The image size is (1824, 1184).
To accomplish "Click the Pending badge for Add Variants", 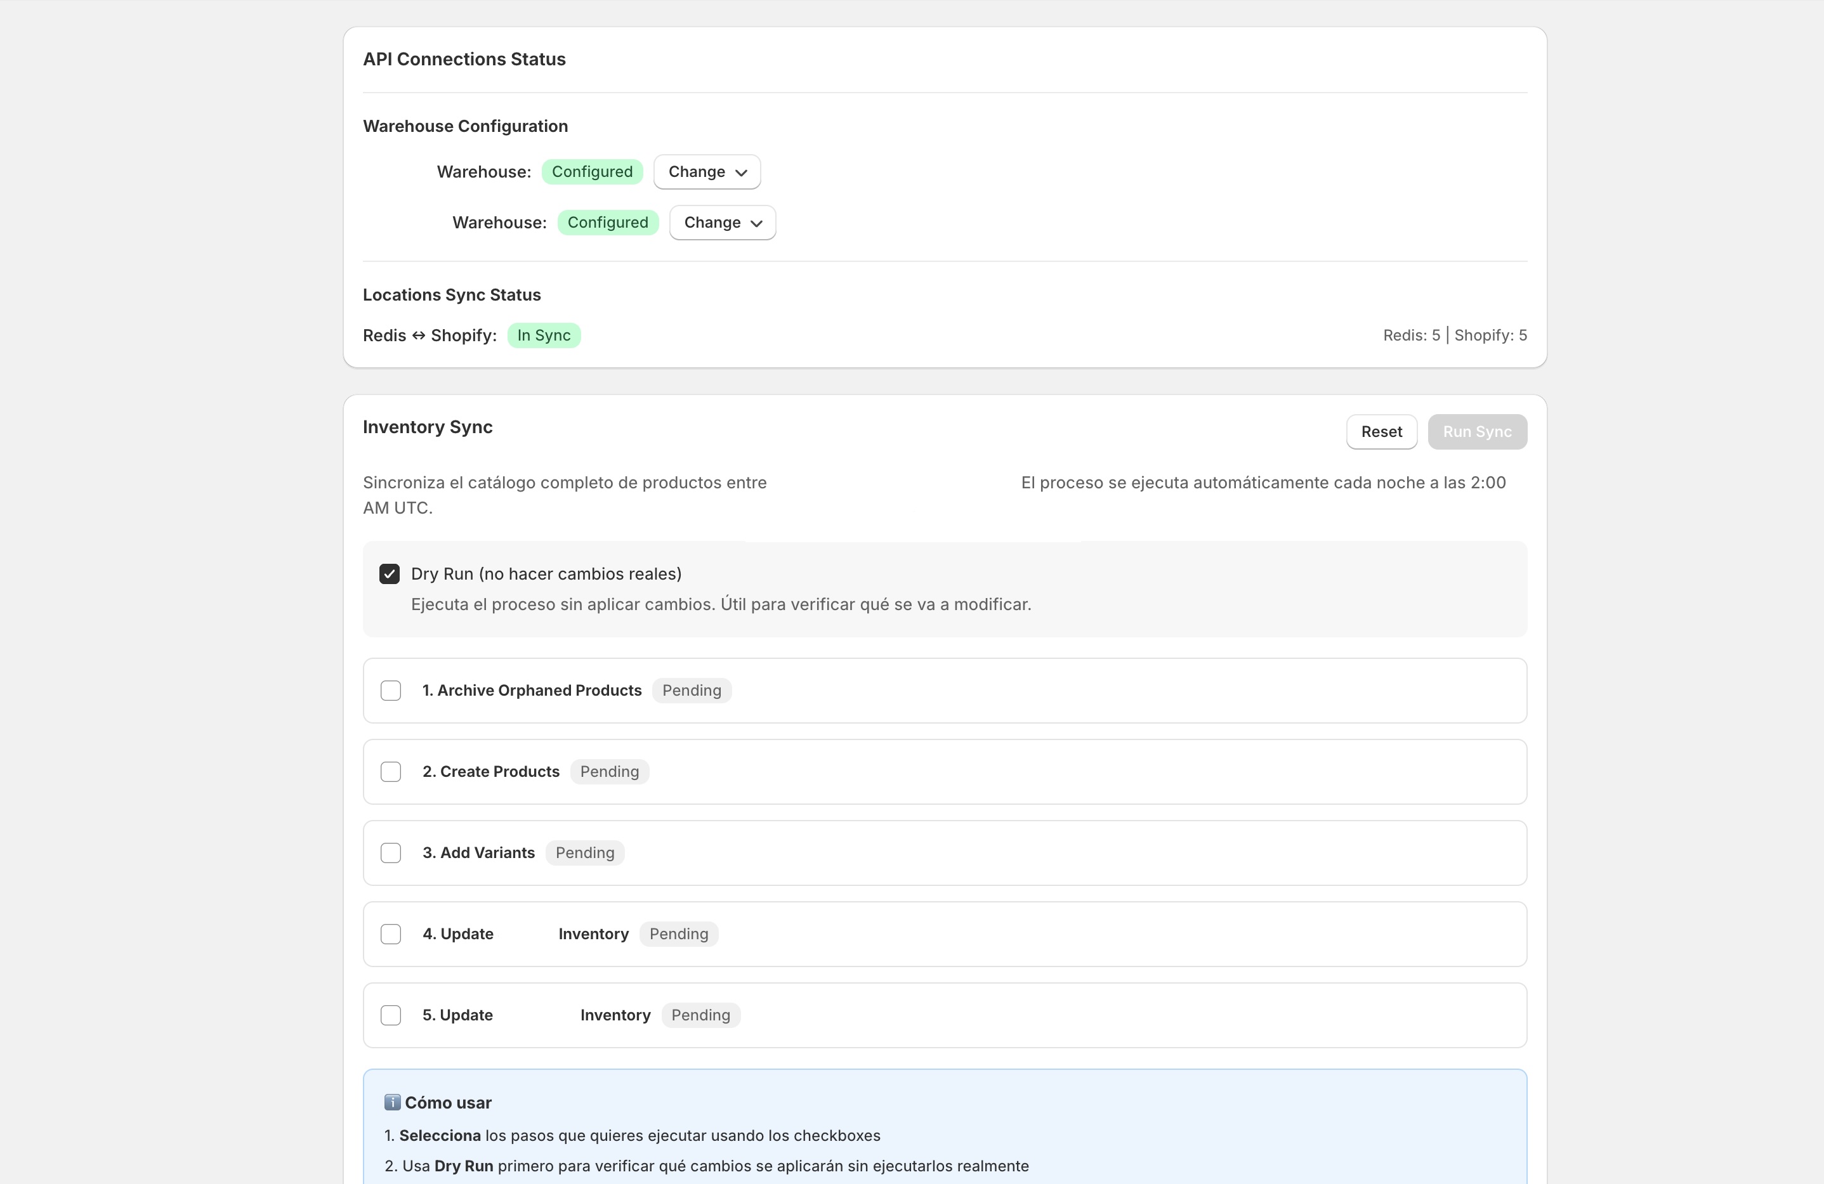I will pyautogui.click(x=585, y=852).
